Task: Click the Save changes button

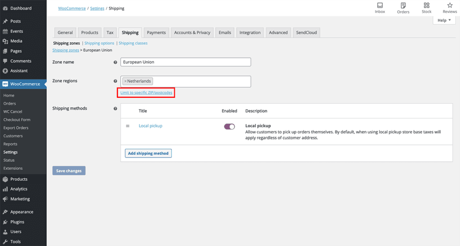Action: point(69,171)
